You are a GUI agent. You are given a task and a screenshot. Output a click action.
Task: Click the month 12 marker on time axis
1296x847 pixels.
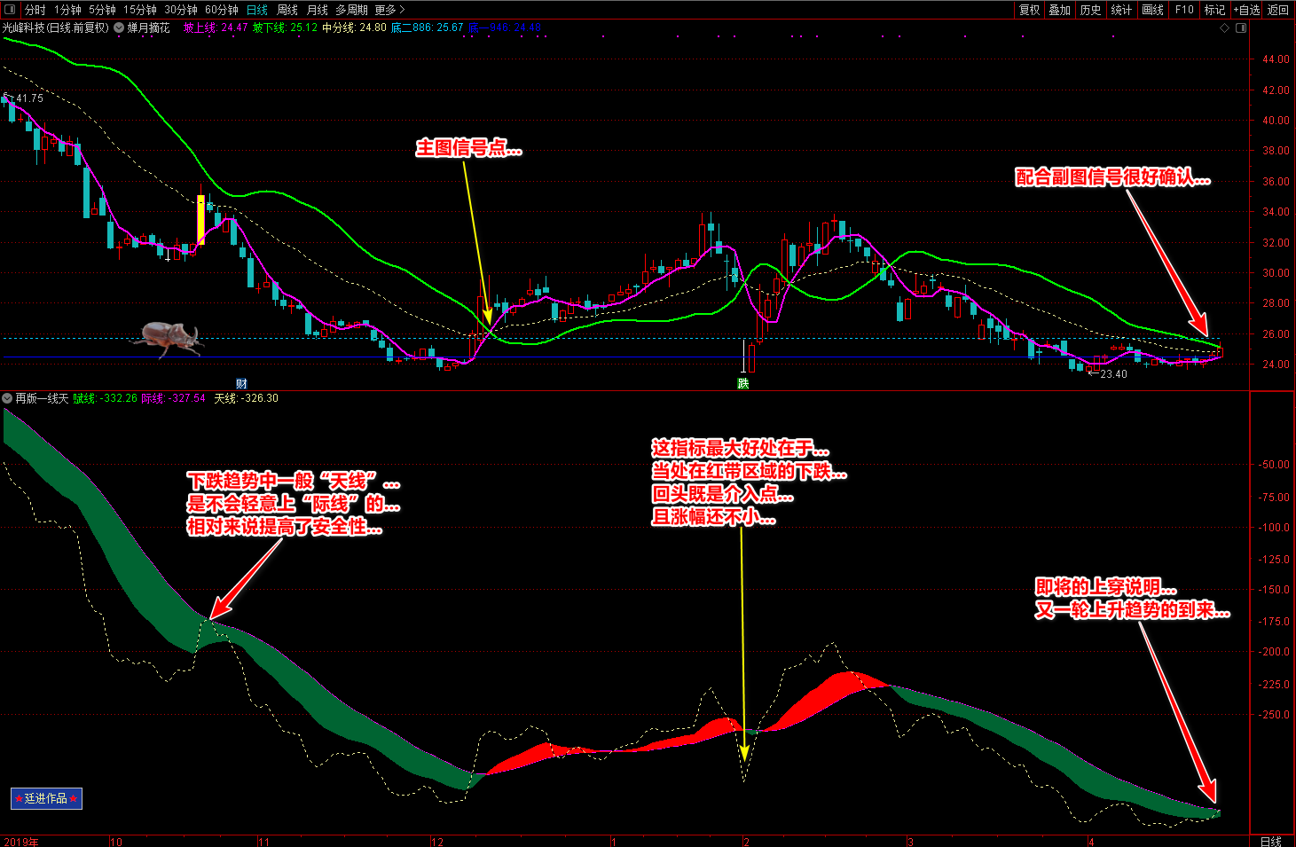pyautogui.click(x=436, y=842)
